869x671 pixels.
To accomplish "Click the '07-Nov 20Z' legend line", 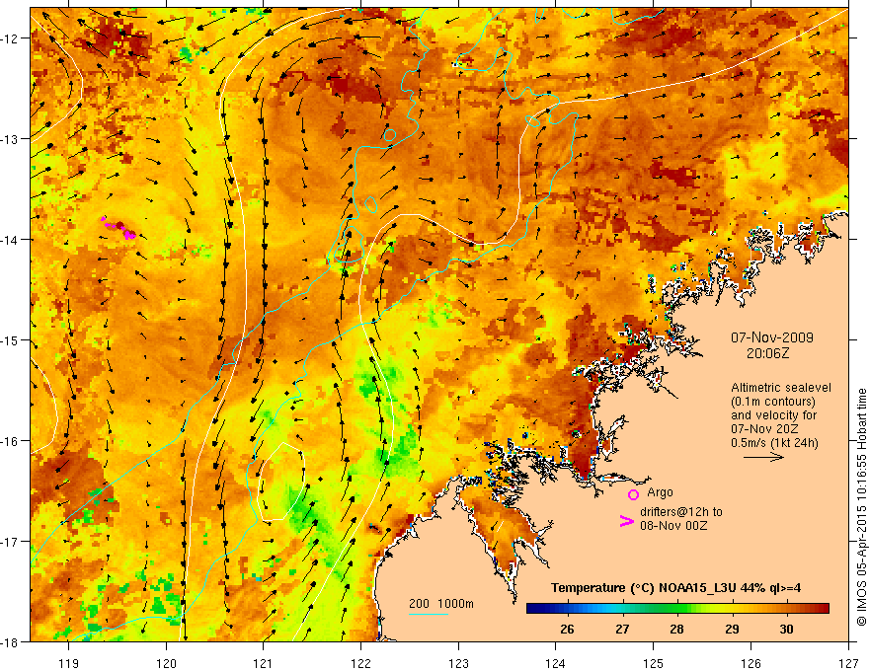I will (x=764, y=429).
